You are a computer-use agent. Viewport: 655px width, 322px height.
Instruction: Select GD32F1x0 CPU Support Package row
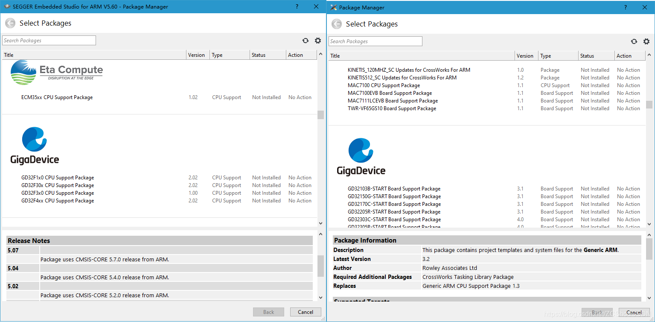click(159, 178)
